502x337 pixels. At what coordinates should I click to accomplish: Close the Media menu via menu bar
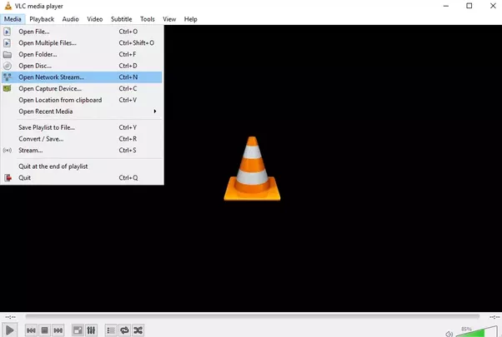13,19
